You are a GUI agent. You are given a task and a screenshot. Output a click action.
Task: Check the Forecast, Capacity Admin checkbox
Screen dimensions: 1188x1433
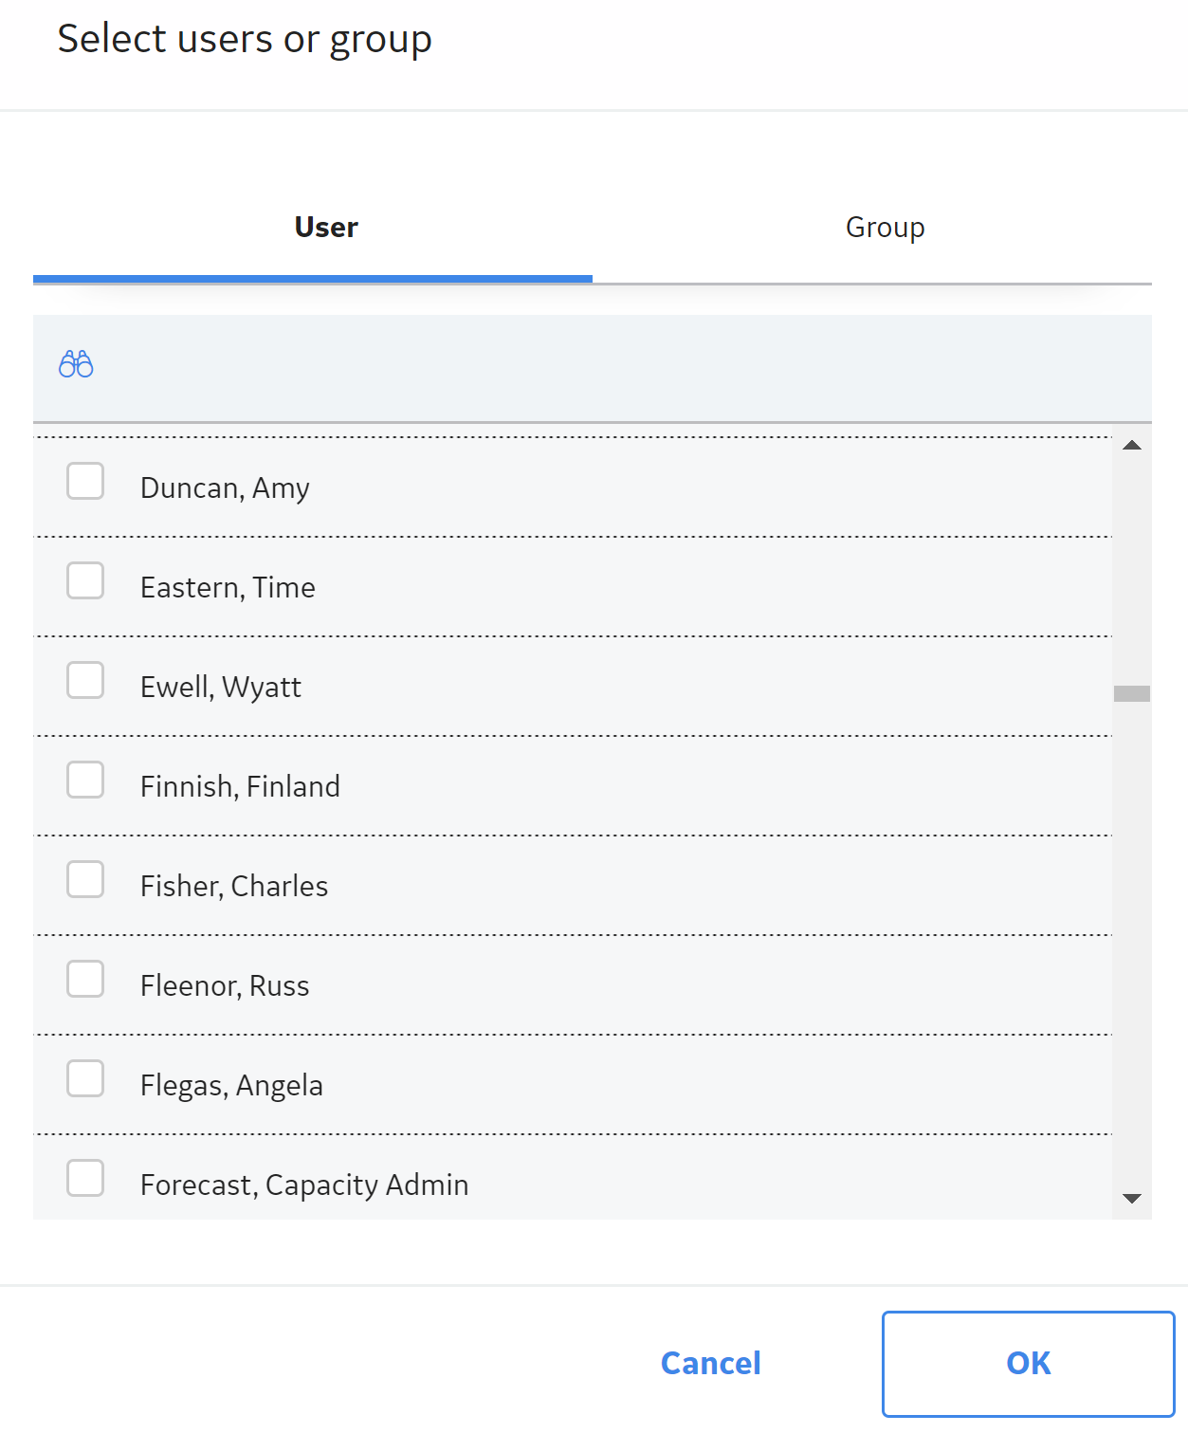pyautogui.click(x=85, y=1178)
